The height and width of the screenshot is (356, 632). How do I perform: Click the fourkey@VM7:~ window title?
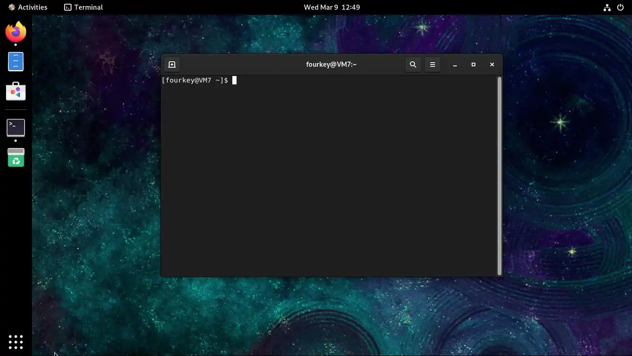(x=331, y=64)
